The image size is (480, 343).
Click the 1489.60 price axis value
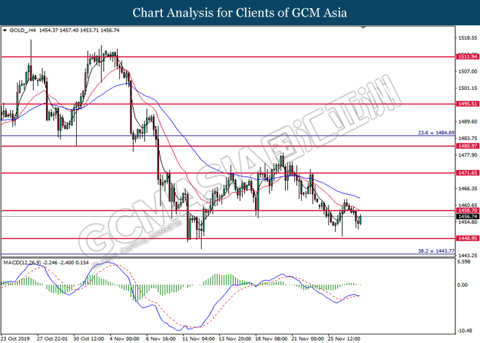pyautogui.click(x=468, y=121)
